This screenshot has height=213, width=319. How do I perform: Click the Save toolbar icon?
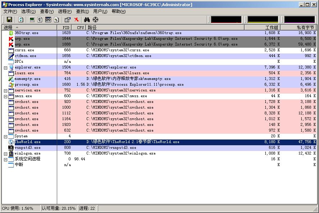pos(9,19)
